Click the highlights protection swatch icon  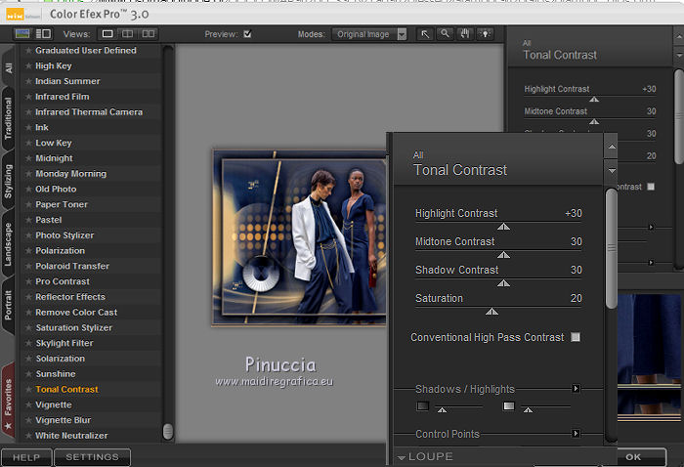509,406
